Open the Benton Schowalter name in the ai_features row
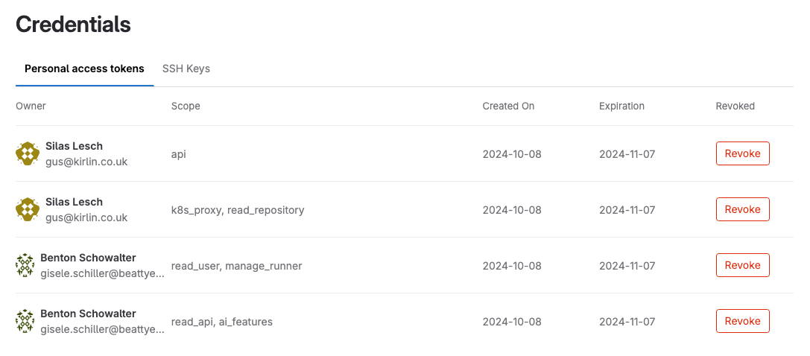810x356 pixels. [88, 314]
